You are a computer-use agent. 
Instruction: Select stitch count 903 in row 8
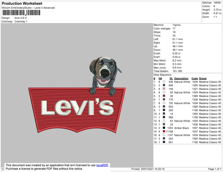tap(171, 107)
